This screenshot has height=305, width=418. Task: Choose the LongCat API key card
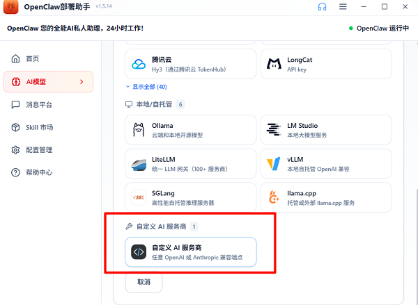326,64
